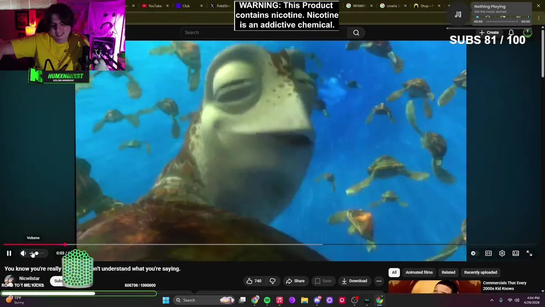Open the recommended video thumbnail
The height and width of the screenshot is (307, 545).
(x=434, y=287)
